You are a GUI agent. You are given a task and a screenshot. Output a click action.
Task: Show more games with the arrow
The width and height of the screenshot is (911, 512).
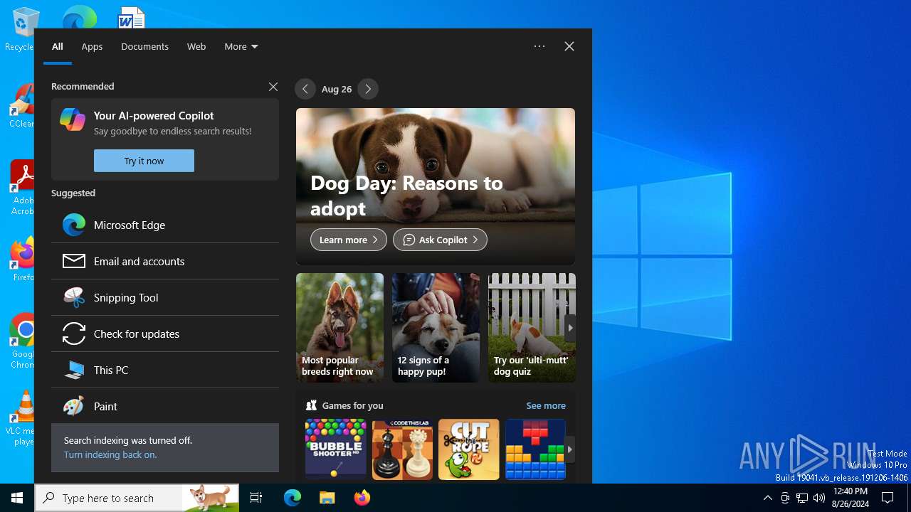click(569, 449)
